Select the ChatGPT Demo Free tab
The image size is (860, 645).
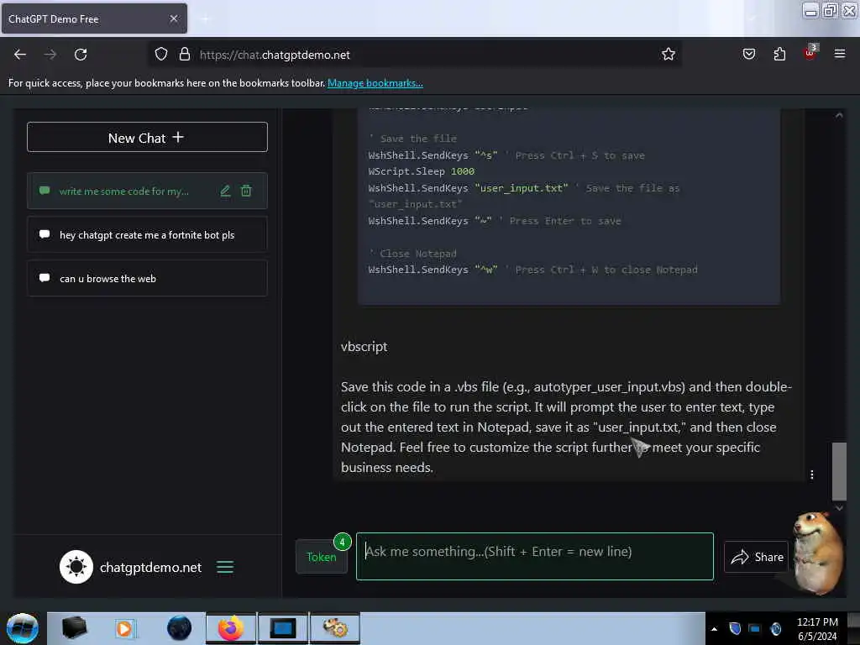93,18
